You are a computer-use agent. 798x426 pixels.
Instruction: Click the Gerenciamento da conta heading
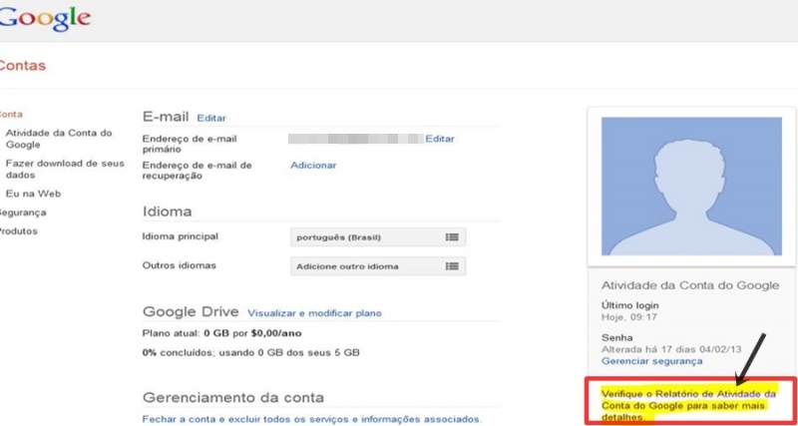(233, 397)
